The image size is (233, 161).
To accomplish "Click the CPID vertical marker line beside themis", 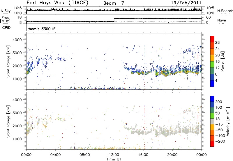I will [27, 27].
